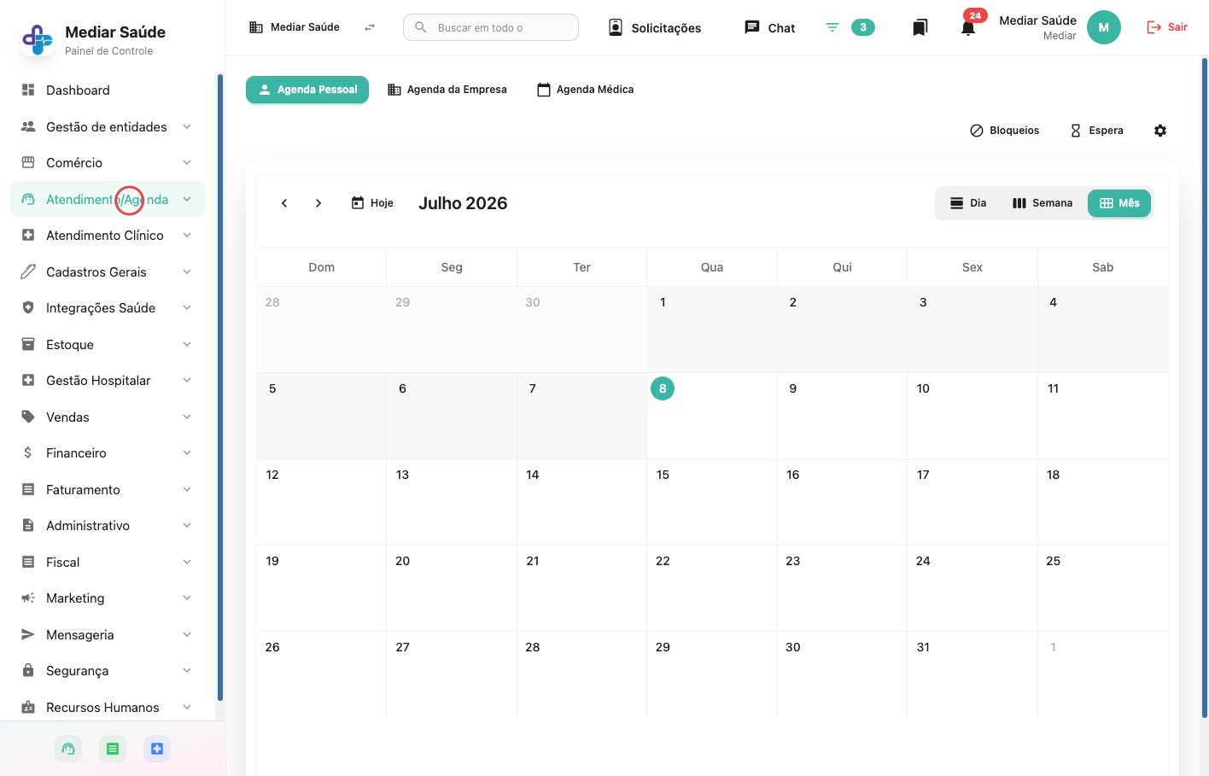This screenshot has width=1209, height=776.
Task: Open the Vendas sidebar menu item
Action: [108, 417]
